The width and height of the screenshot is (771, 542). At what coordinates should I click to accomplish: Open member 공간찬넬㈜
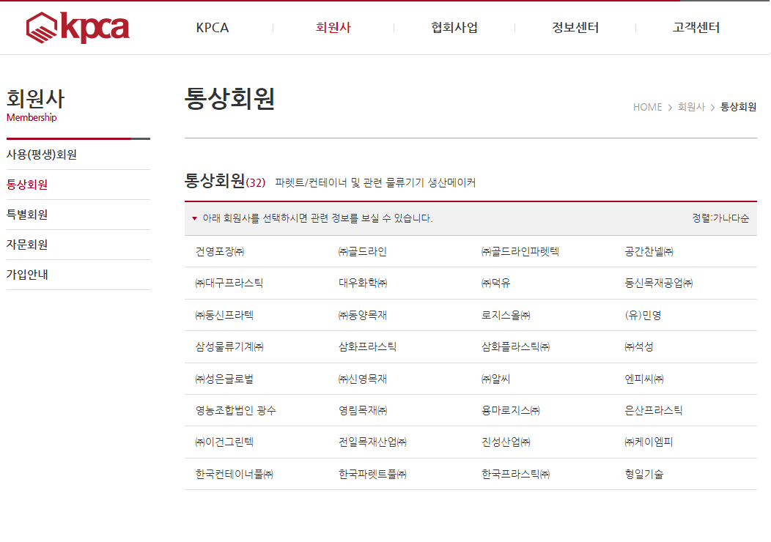point(649,251)
